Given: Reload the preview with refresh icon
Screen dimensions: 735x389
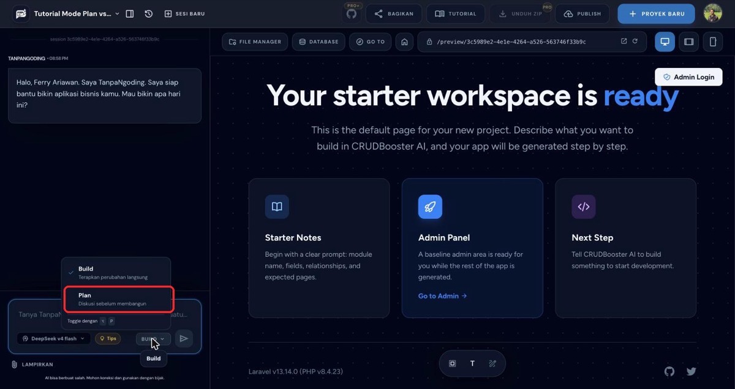Looking at the screenshot, I should (635, 41).
